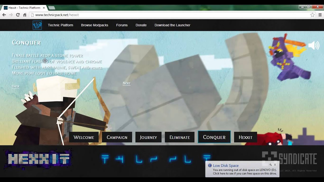The width and height of the screenshot is (324, 182).
Task: Click the Conquer heading text
Action: pyautogui.click(x=26, y=43)
